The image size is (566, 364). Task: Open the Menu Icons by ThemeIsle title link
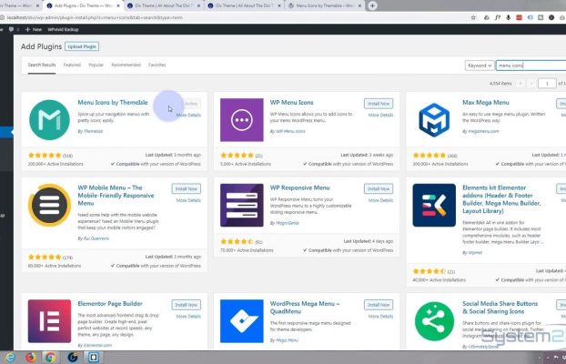click(113, 103)
